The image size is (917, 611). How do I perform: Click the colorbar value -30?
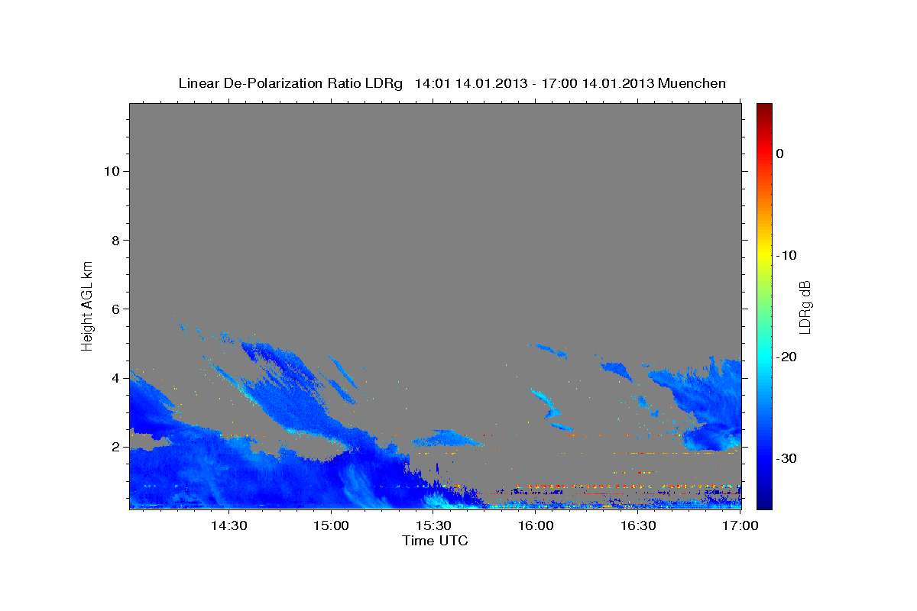pyautogui.click(x=786, y=458)
